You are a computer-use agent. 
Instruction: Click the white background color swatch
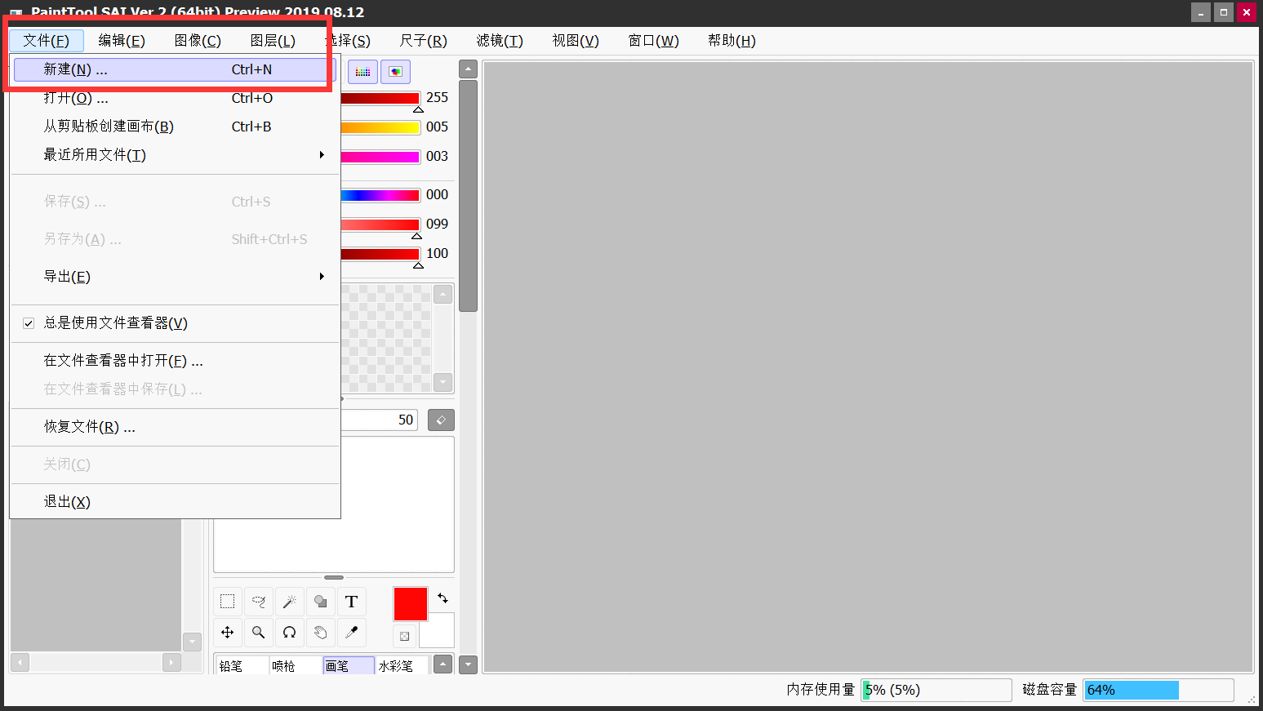click(437, 631)
